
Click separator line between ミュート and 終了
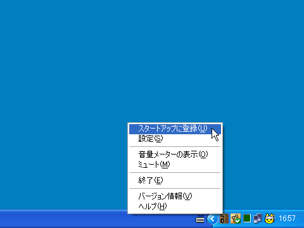click(175, 172)
